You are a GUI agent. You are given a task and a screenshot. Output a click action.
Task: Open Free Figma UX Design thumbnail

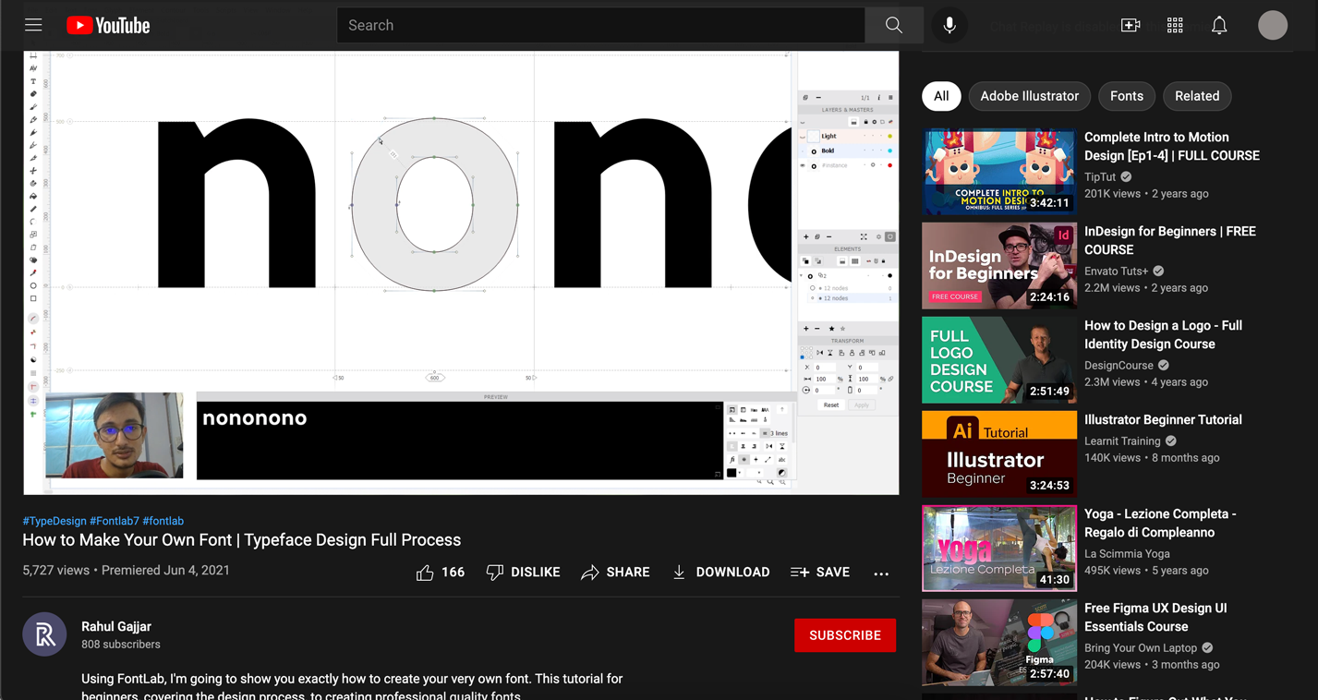pos(998,643)
